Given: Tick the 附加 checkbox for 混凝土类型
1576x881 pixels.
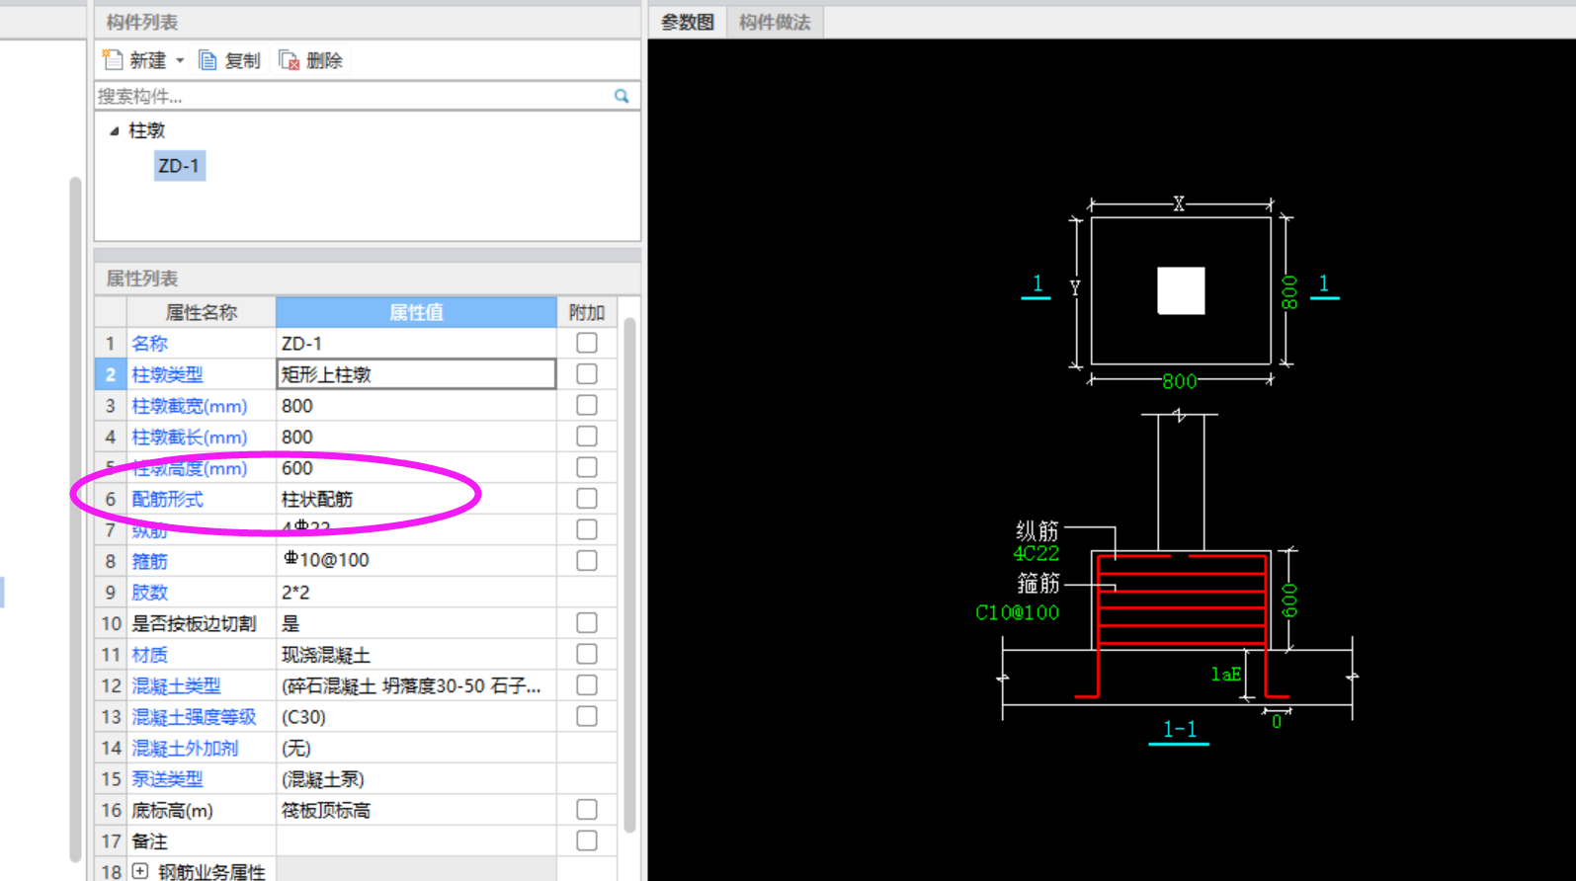Looking at the screenshot, I should pyautogui.click(x=587, y=685).
